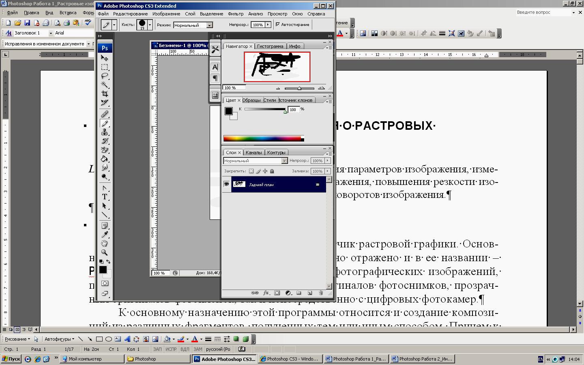Screen dimensions: 584x365
Task: Open the Вставка menu in Word
Action: [x=68, y=13]
